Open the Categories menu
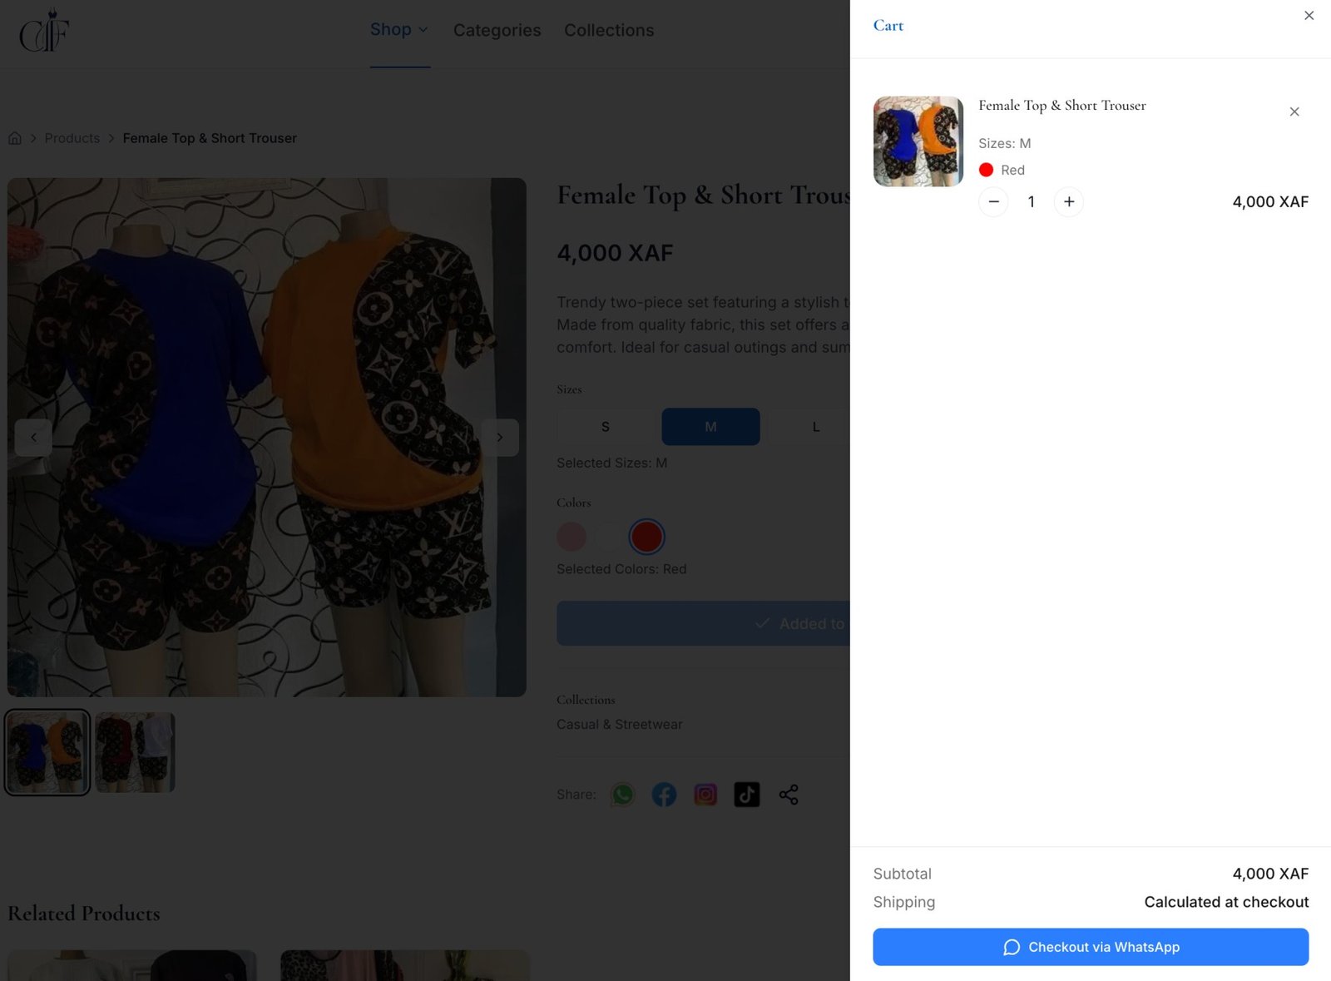This screenshot has width=1331, height=981. click(497, 30)
